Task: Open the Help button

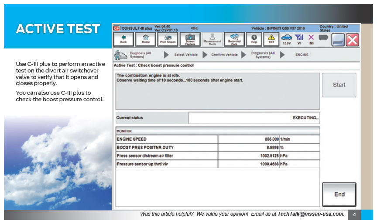Action: pyautogui.click(x=254, y=39)
